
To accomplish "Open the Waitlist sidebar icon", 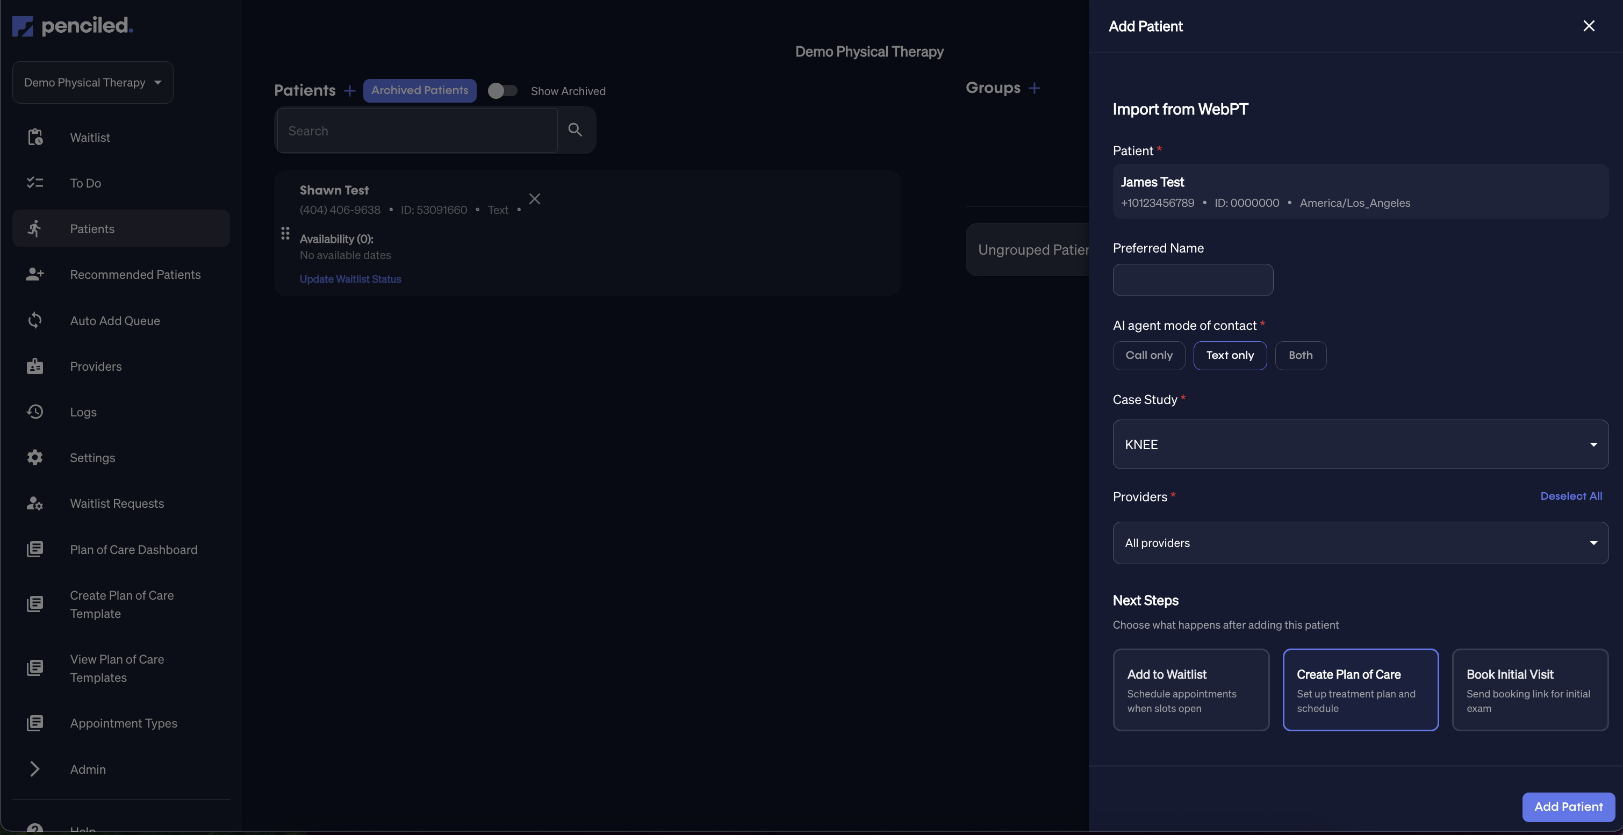I will 35,137.
